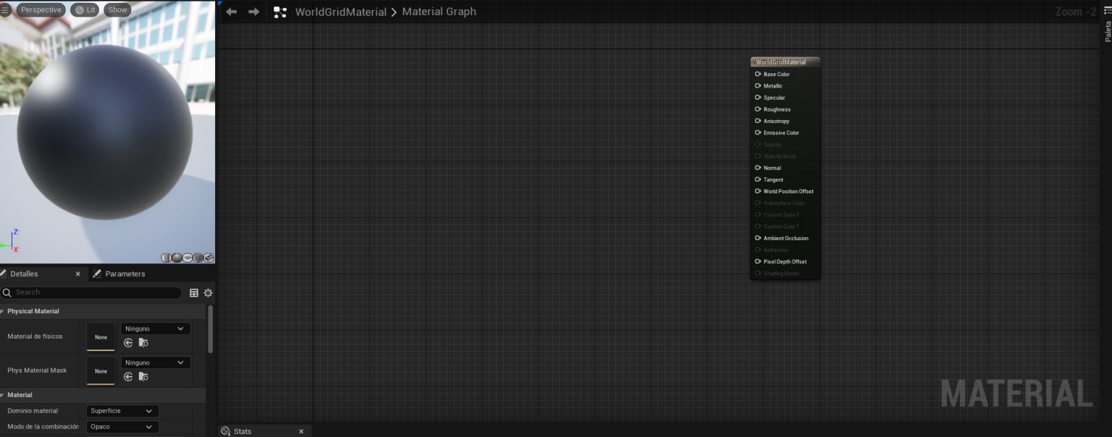Set preview mesh to cylinder
This screenshot has width=1112, height=437.
tap(167, 258)
